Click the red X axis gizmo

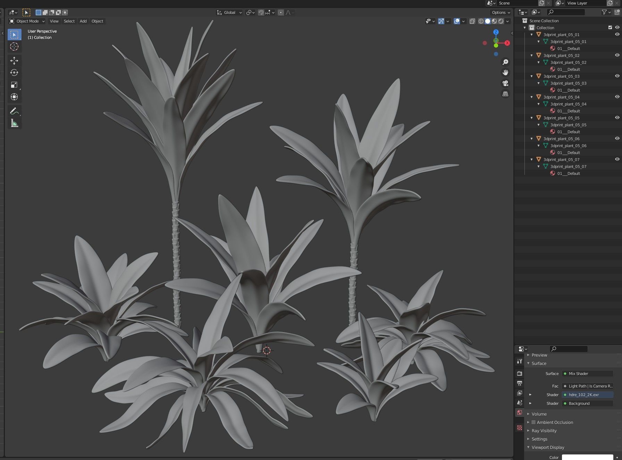tap(507, 43)
